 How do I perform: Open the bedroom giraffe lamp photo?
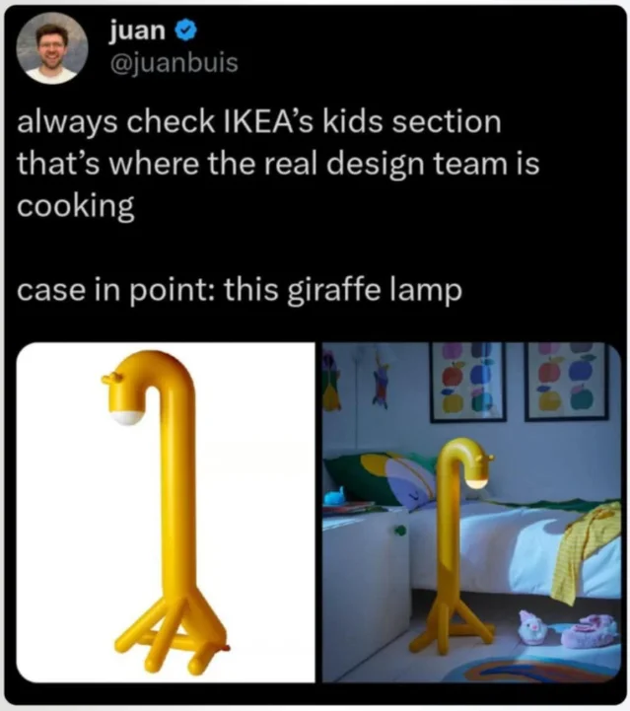(471, 513)
